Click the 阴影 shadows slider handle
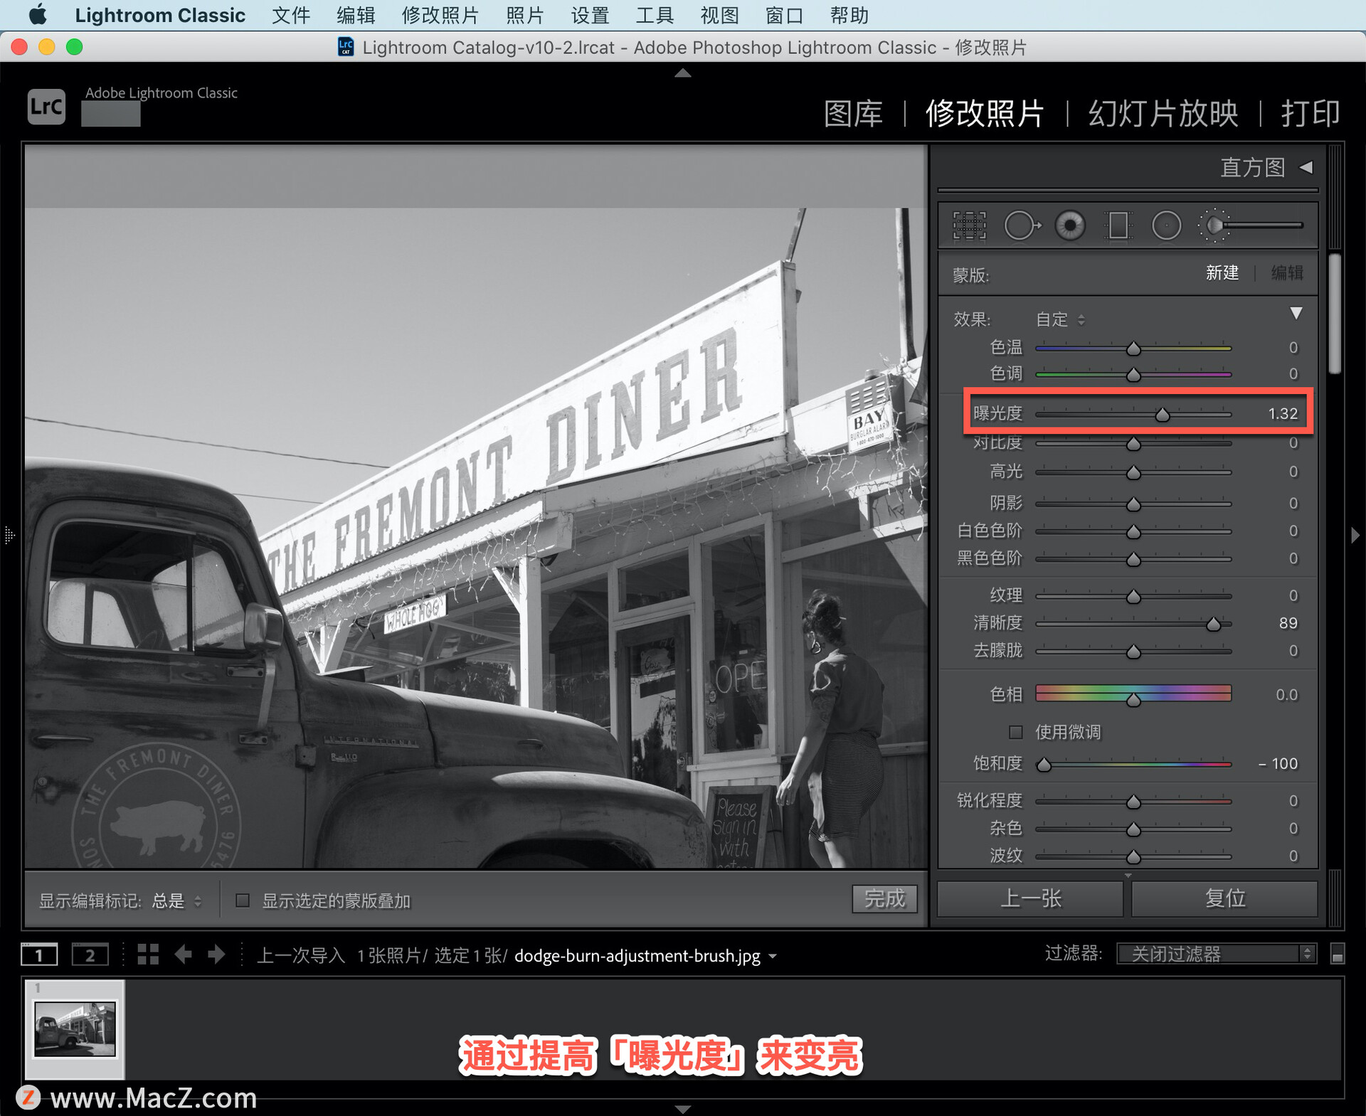Image resolution: width=1366 pixels, height=1116 pixels. (x=1133, y=504)
